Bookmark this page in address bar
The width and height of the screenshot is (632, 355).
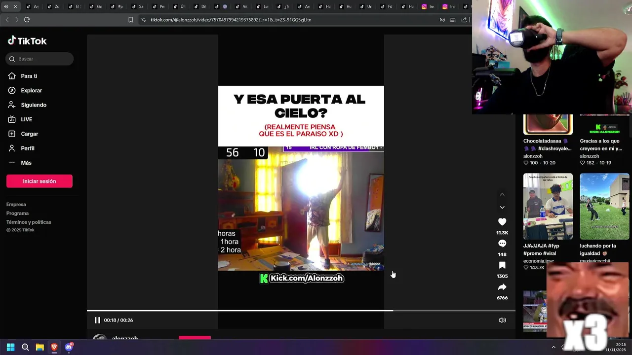[x=130, y=20]
